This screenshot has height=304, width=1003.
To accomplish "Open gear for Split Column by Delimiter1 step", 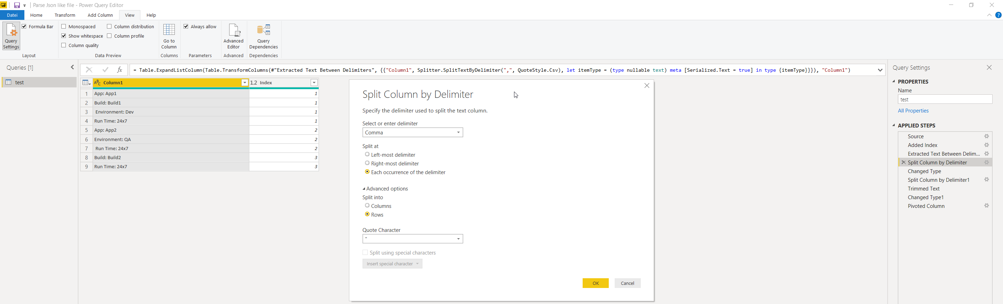I will point(987,179).
